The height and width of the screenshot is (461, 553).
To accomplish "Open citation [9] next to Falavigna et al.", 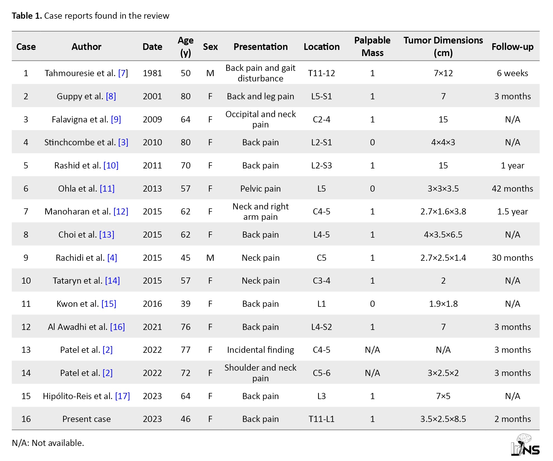I will [x=116, y=119].
